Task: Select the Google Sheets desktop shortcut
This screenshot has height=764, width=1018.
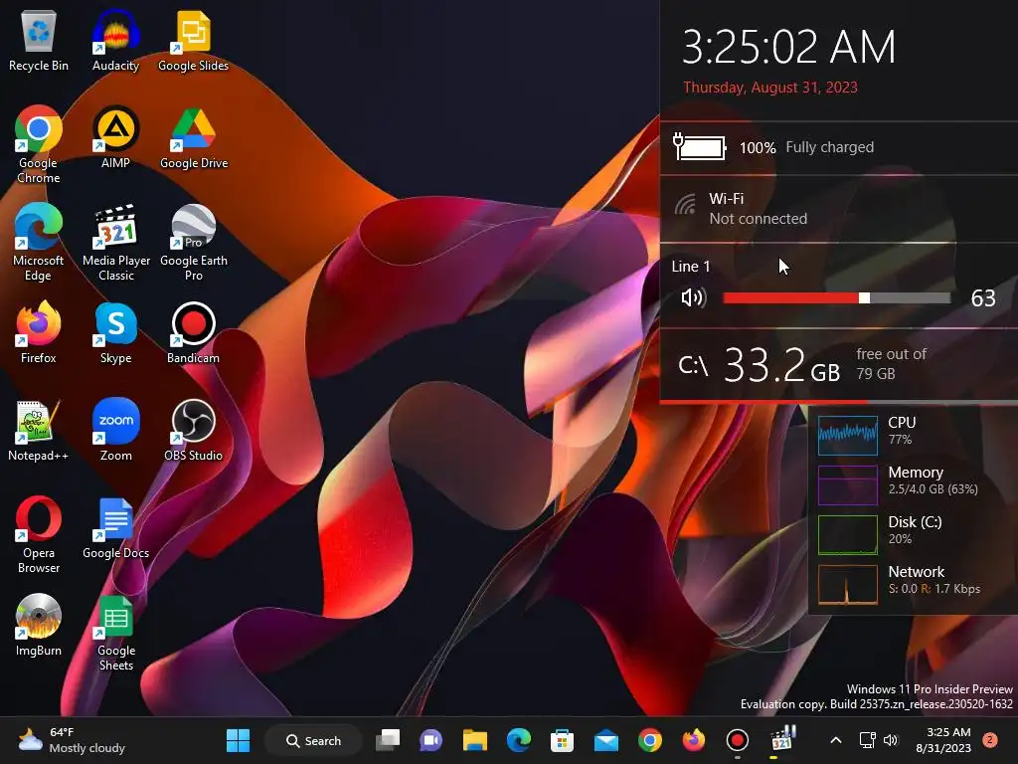Action: pos(115,632)
